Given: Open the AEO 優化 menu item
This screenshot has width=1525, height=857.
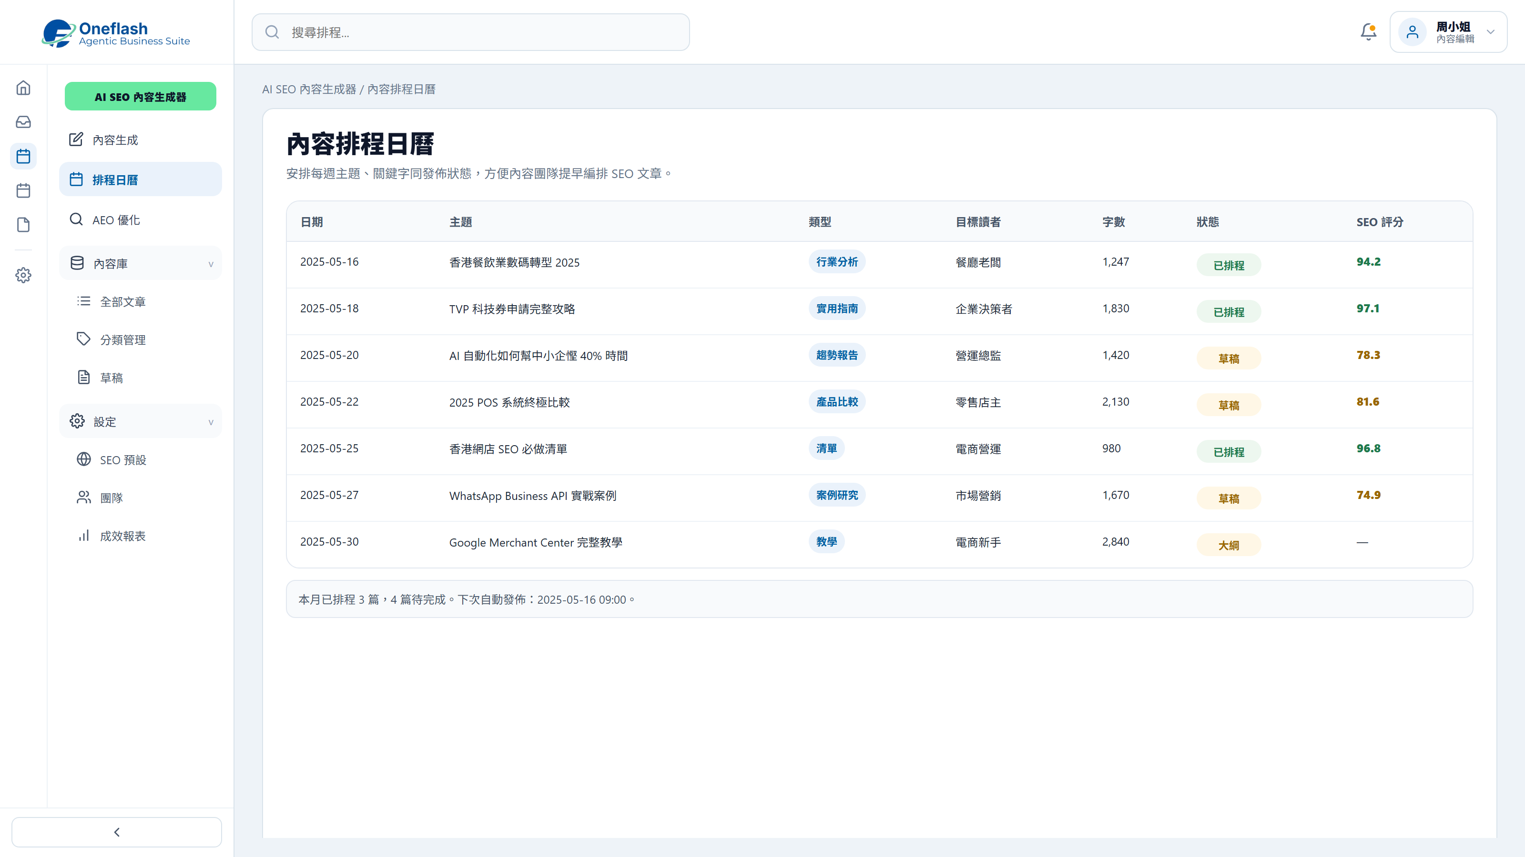Looking at the screenshot, I should [140, 219].
